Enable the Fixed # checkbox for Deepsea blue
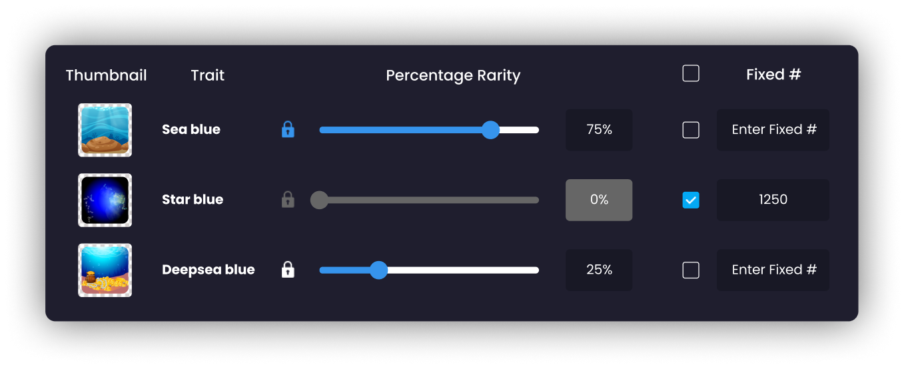The height and width of the screenshot is (365, 902). click(x=691, y=270)
